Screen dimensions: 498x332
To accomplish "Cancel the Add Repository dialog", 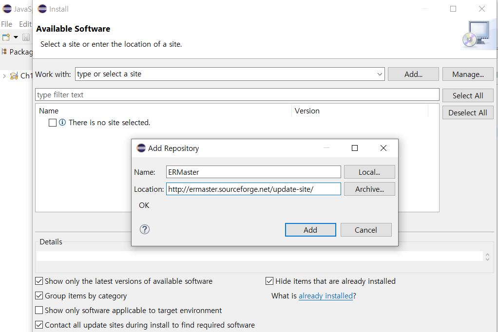I will pos(366,230).
